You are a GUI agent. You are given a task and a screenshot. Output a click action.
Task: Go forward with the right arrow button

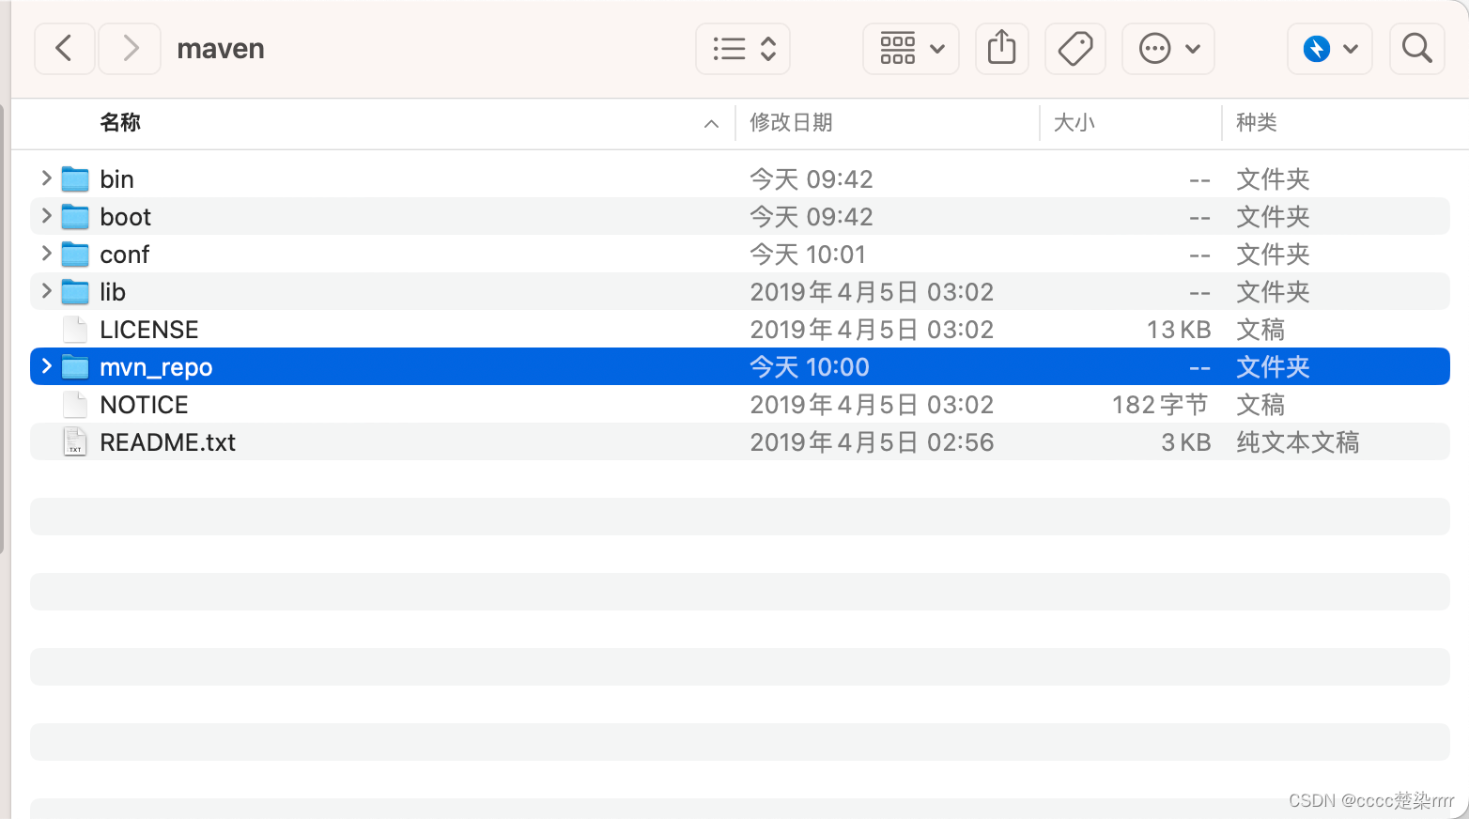[131, 48]
